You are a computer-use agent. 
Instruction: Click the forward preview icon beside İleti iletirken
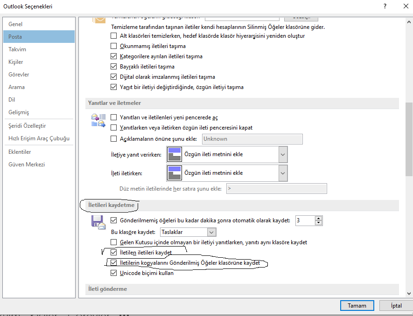tap(175, 173)
